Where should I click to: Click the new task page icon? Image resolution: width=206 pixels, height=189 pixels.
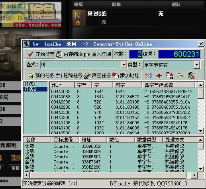click(31, 76)
